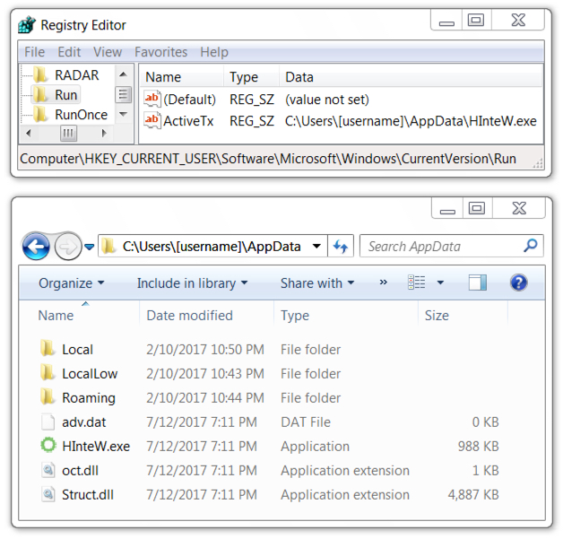Viewport: 563px width, 539px height.
Task: Click the tree horizontal scroll left arrow
Action: pyautogui.click(x=29, y=134)
